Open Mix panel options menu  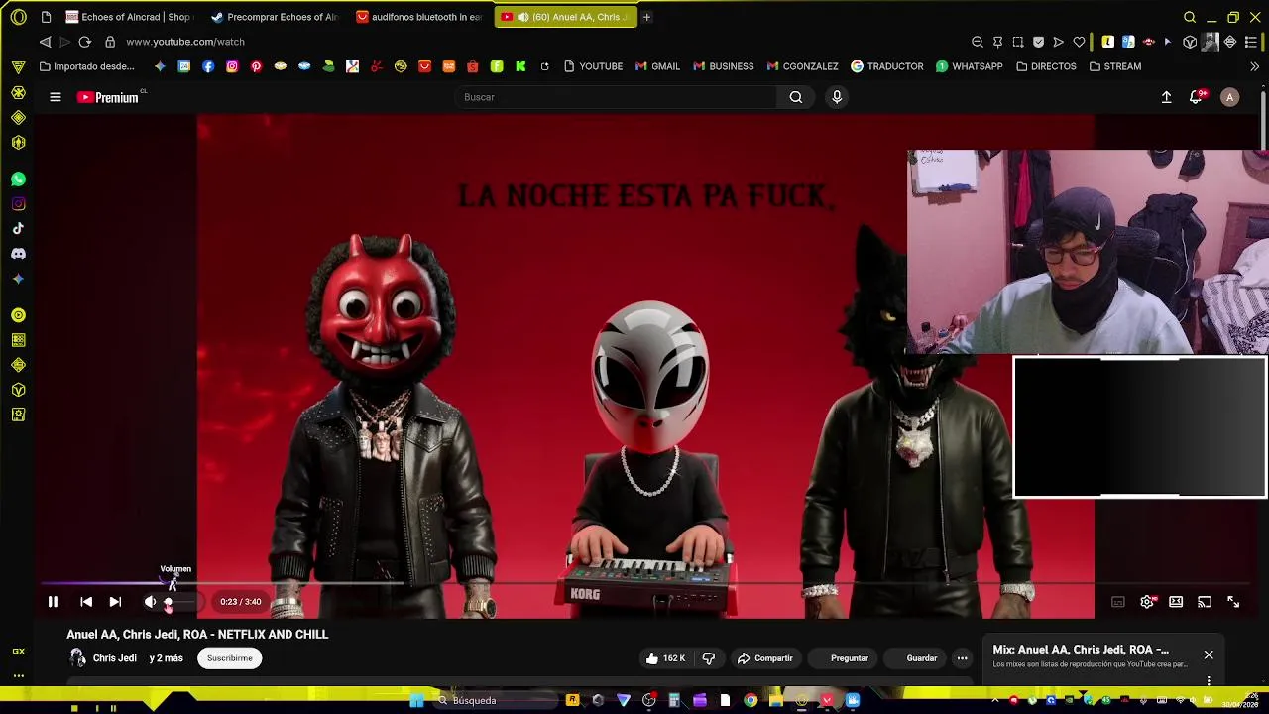tap(1209, 681)
